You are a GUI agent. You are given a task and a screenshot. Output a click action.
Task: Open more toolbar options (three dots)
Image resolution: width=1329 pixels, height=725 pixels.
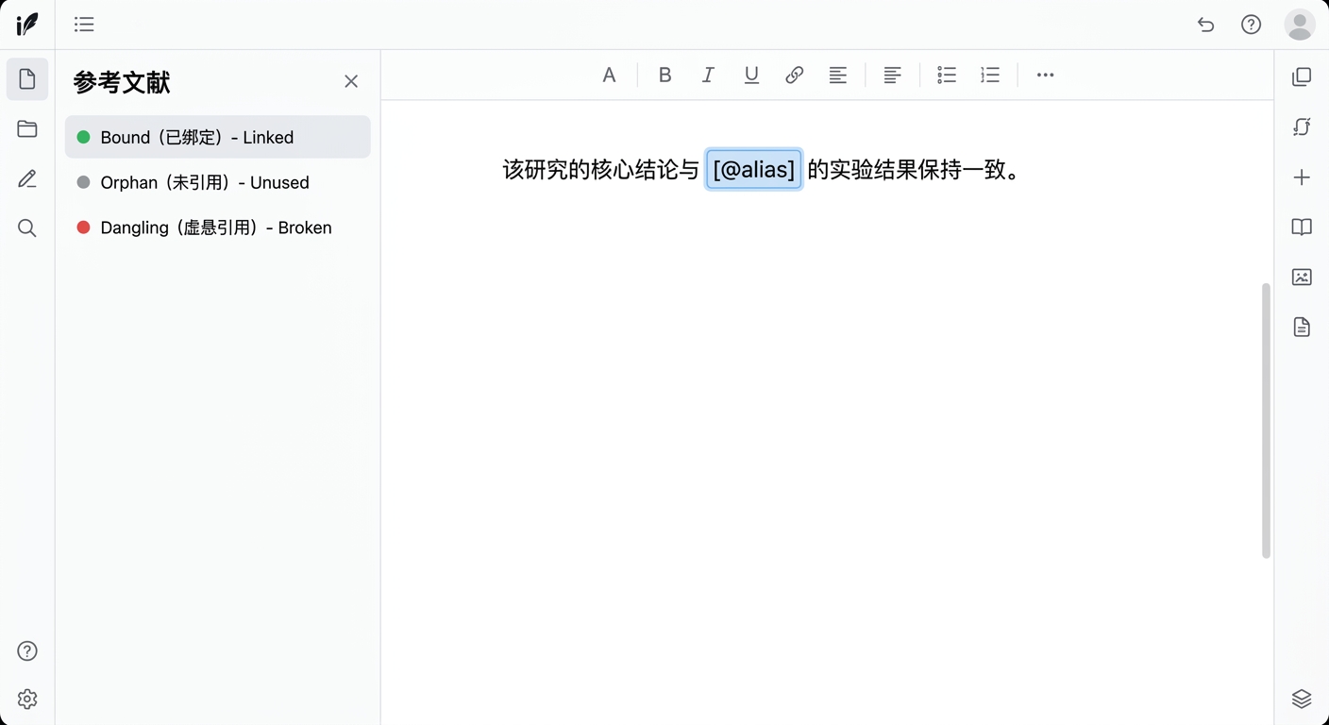1045,76
